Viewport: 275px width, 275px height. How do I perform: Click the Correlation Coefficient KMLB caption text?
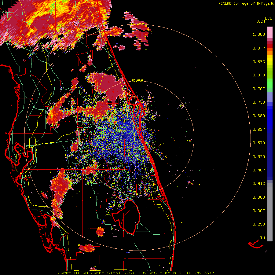137,273
